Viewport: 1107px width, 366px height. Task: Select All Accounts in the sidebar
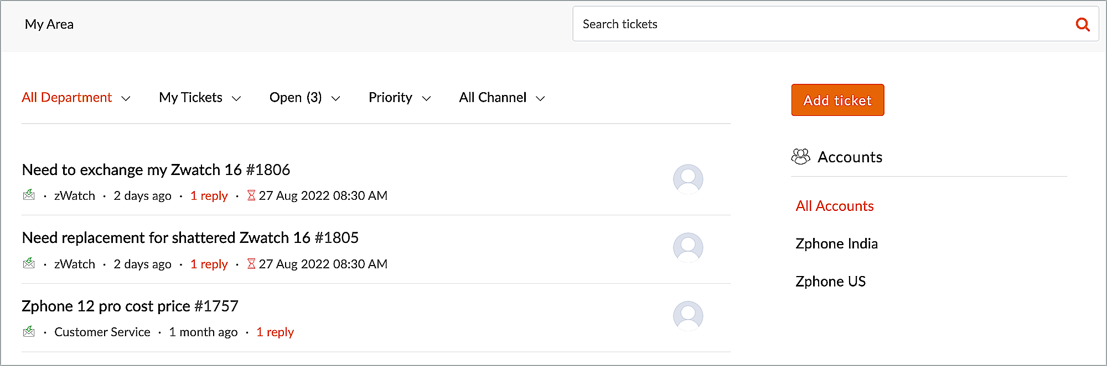[834, 206]
